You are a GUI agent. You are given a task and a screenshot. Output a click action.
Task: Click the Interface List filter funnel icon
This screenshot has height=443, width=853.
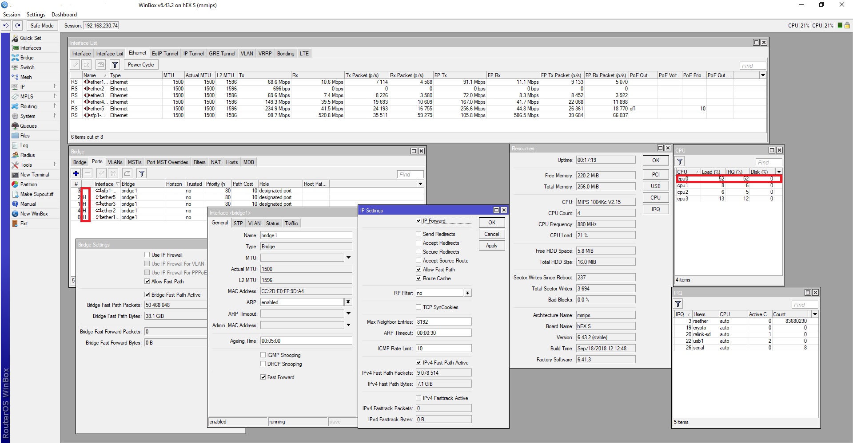115,65
